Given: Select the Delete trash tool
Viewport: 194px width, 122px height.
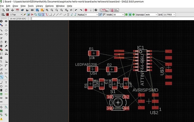Looking at the screenshot, I should click(1, 46).
